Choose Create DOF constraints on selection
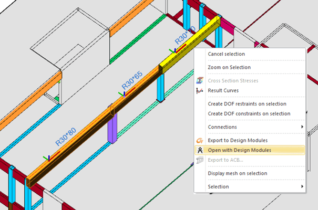318x210 pixels. click(x=249, y=113)
